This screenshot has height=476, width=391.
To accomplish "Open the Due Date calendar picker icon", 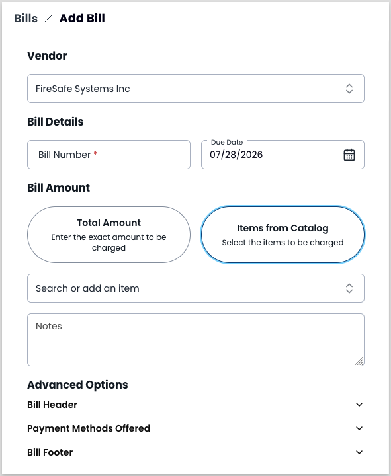I will click(349, 155).
